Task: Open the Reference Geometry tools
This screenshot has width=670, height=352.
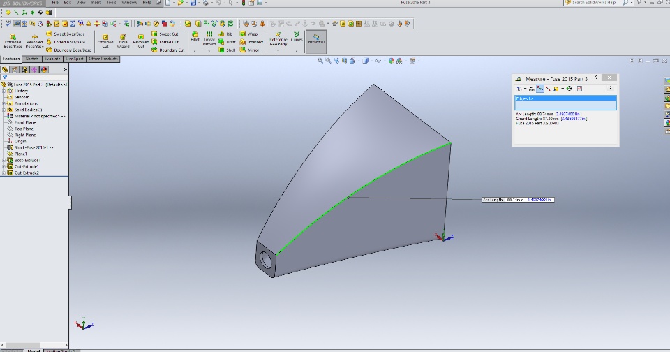Action: click(x=278, y=39)
